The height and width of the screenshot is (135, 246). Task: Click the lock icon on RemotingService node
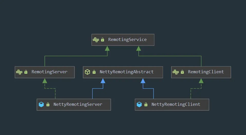coord(103,40)
